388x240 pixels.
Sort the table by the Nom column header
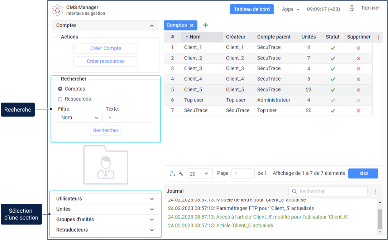coord(195,37)
